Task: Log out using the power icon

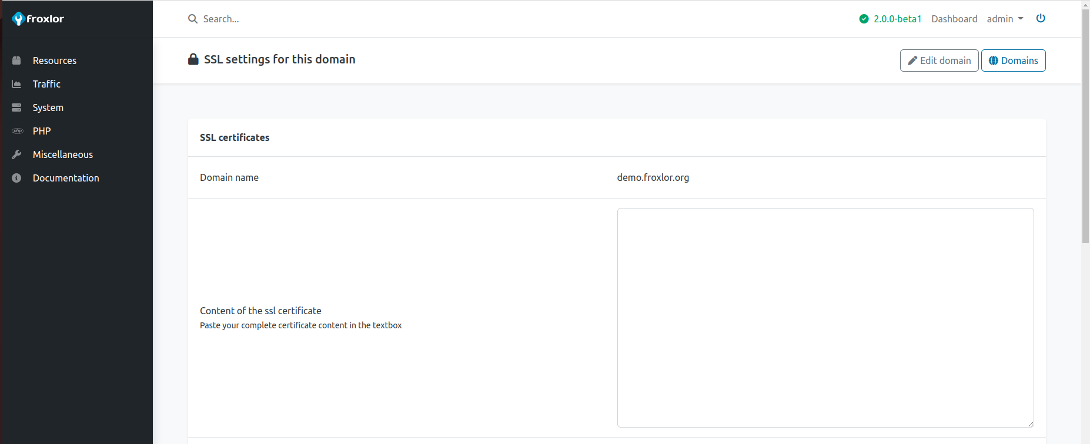Action: point(1040,18)
